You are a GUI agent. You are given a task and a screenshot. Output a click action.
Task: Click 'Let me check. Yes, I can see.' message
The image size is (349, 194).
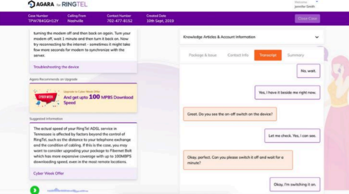tap(292, 136)
